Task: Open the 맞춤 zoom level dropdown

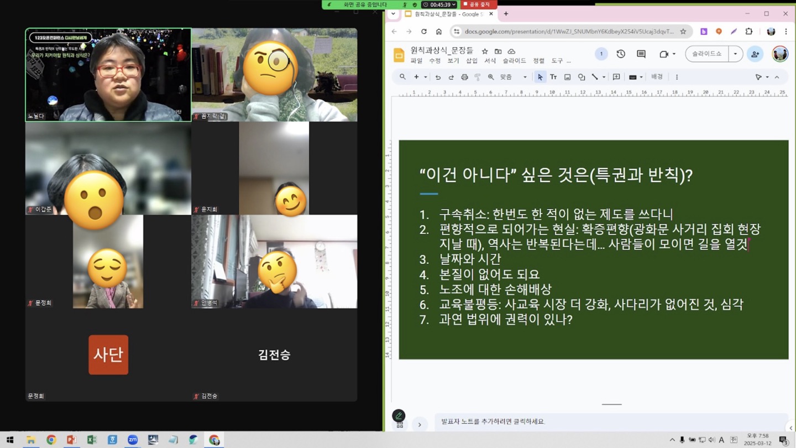Action: [514, 77]
